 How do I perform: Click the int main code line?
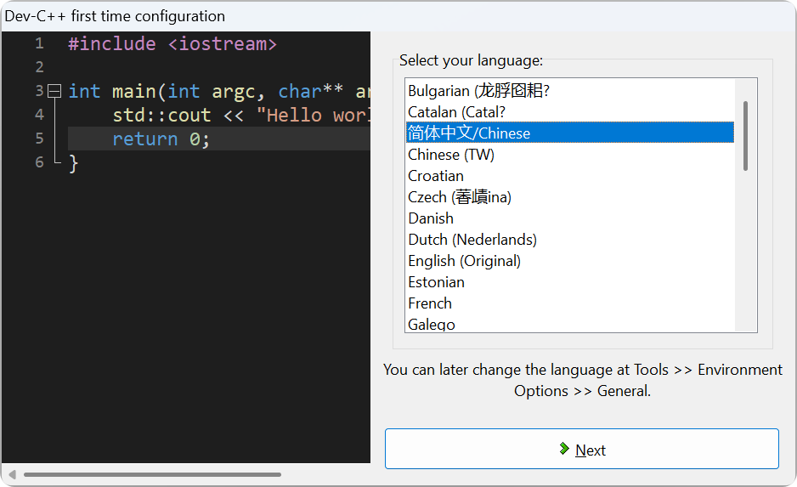click(218, 92)
